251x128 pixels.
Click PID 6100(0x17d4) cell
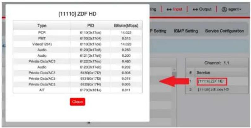pyautogui.click(x=91, y=38)
